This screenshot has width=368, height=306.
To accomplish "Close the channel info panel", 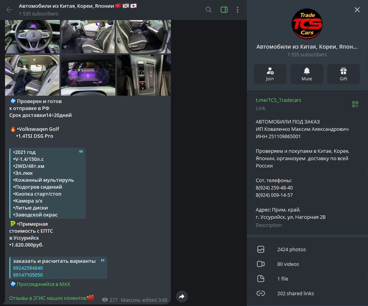I will coord(357,10).
